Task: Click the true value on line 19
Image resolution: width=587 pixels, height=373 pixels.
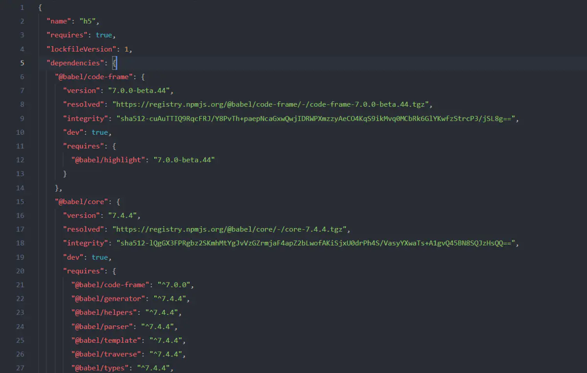Action: click(x=100, y=257)
